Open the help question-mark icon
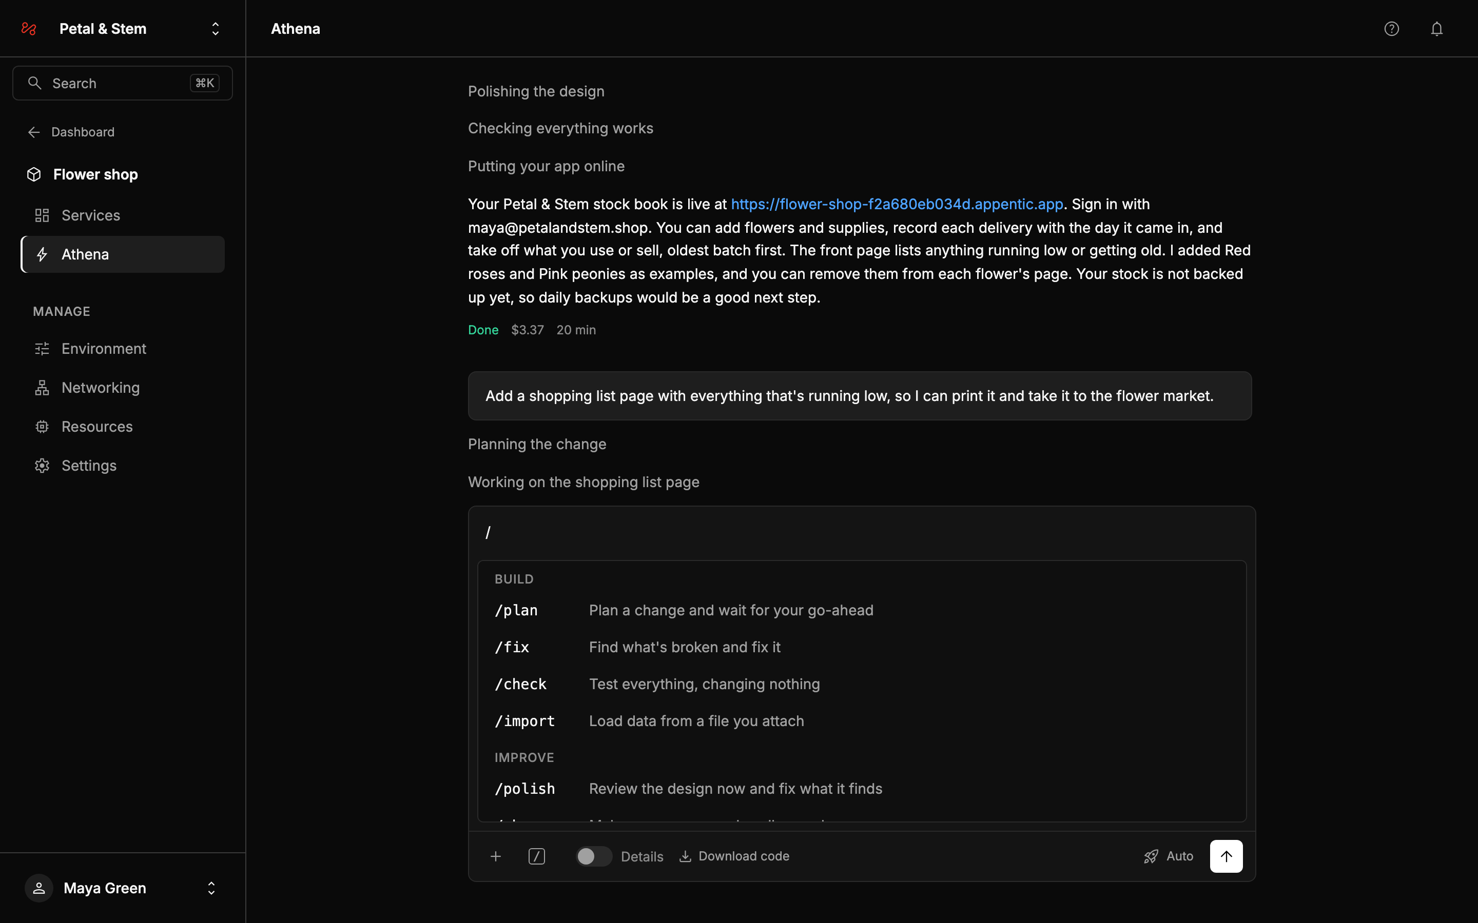 [x=1391, y=29]
